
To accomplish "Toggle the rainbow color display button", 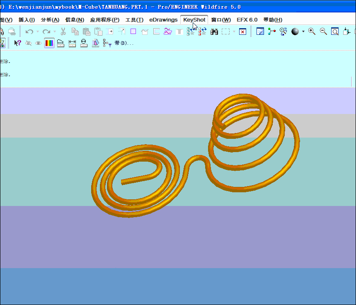I will (x=49, y=43).
